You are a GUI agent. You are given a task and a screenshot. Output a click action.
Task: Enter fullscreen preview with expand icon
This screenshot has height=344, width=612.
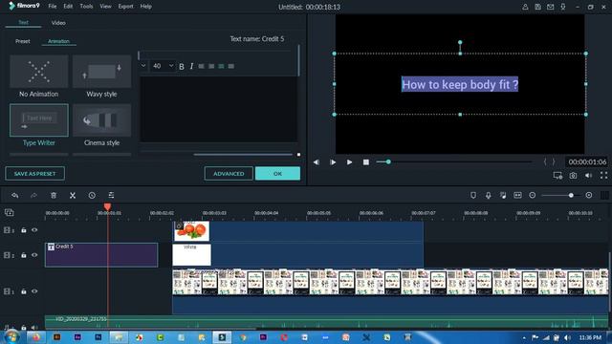(603, 176)
